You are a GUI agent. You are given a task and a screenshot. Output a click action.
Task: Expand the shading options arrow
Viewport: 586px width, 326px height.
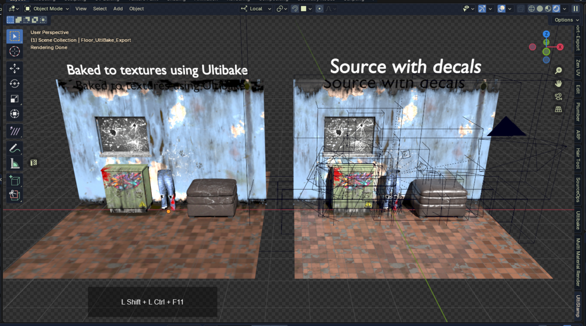(564, 8)
